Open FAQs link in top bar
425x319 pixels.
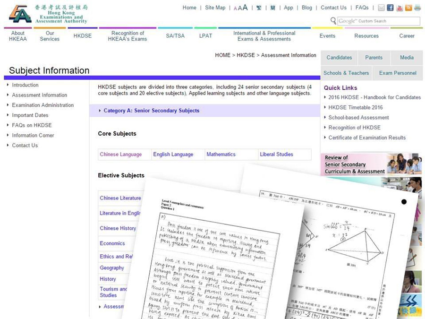[x=362, y=8]
